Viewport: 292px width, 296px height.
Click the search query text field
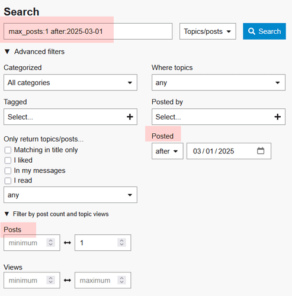pos(88,31)
